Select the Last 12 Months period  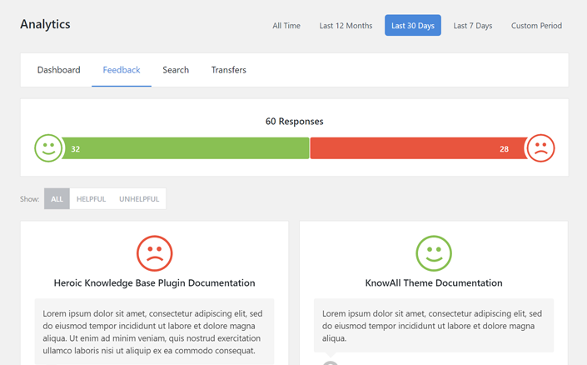pyautogui.click(x=346, y=26)
